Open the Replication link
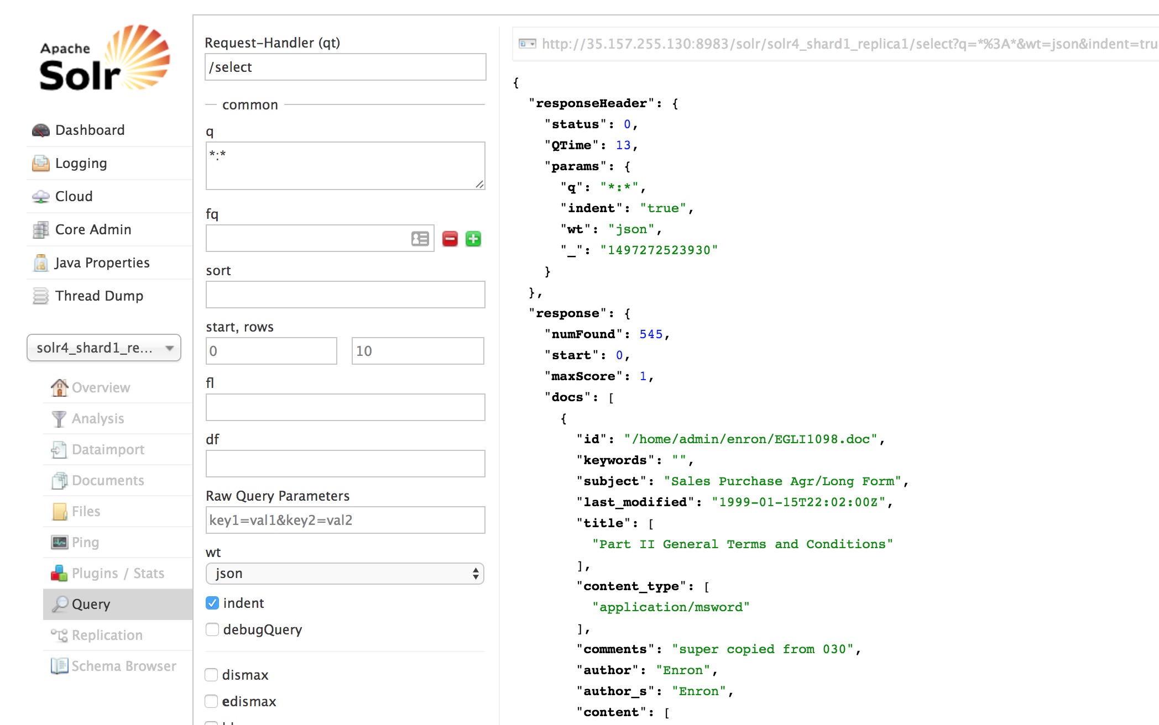Screen dimensions: 1159x725 [107, 635]
